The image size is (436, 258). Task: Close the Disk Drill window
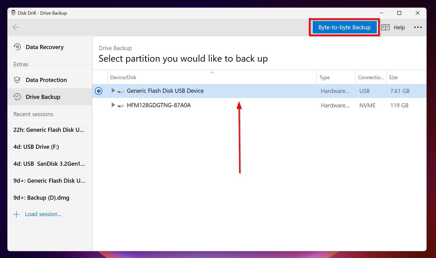tap(417, 13)
